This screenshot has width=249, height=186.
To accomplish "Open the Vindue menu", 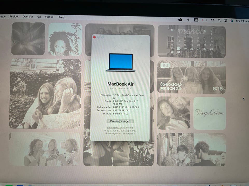I will coord(49,17).
